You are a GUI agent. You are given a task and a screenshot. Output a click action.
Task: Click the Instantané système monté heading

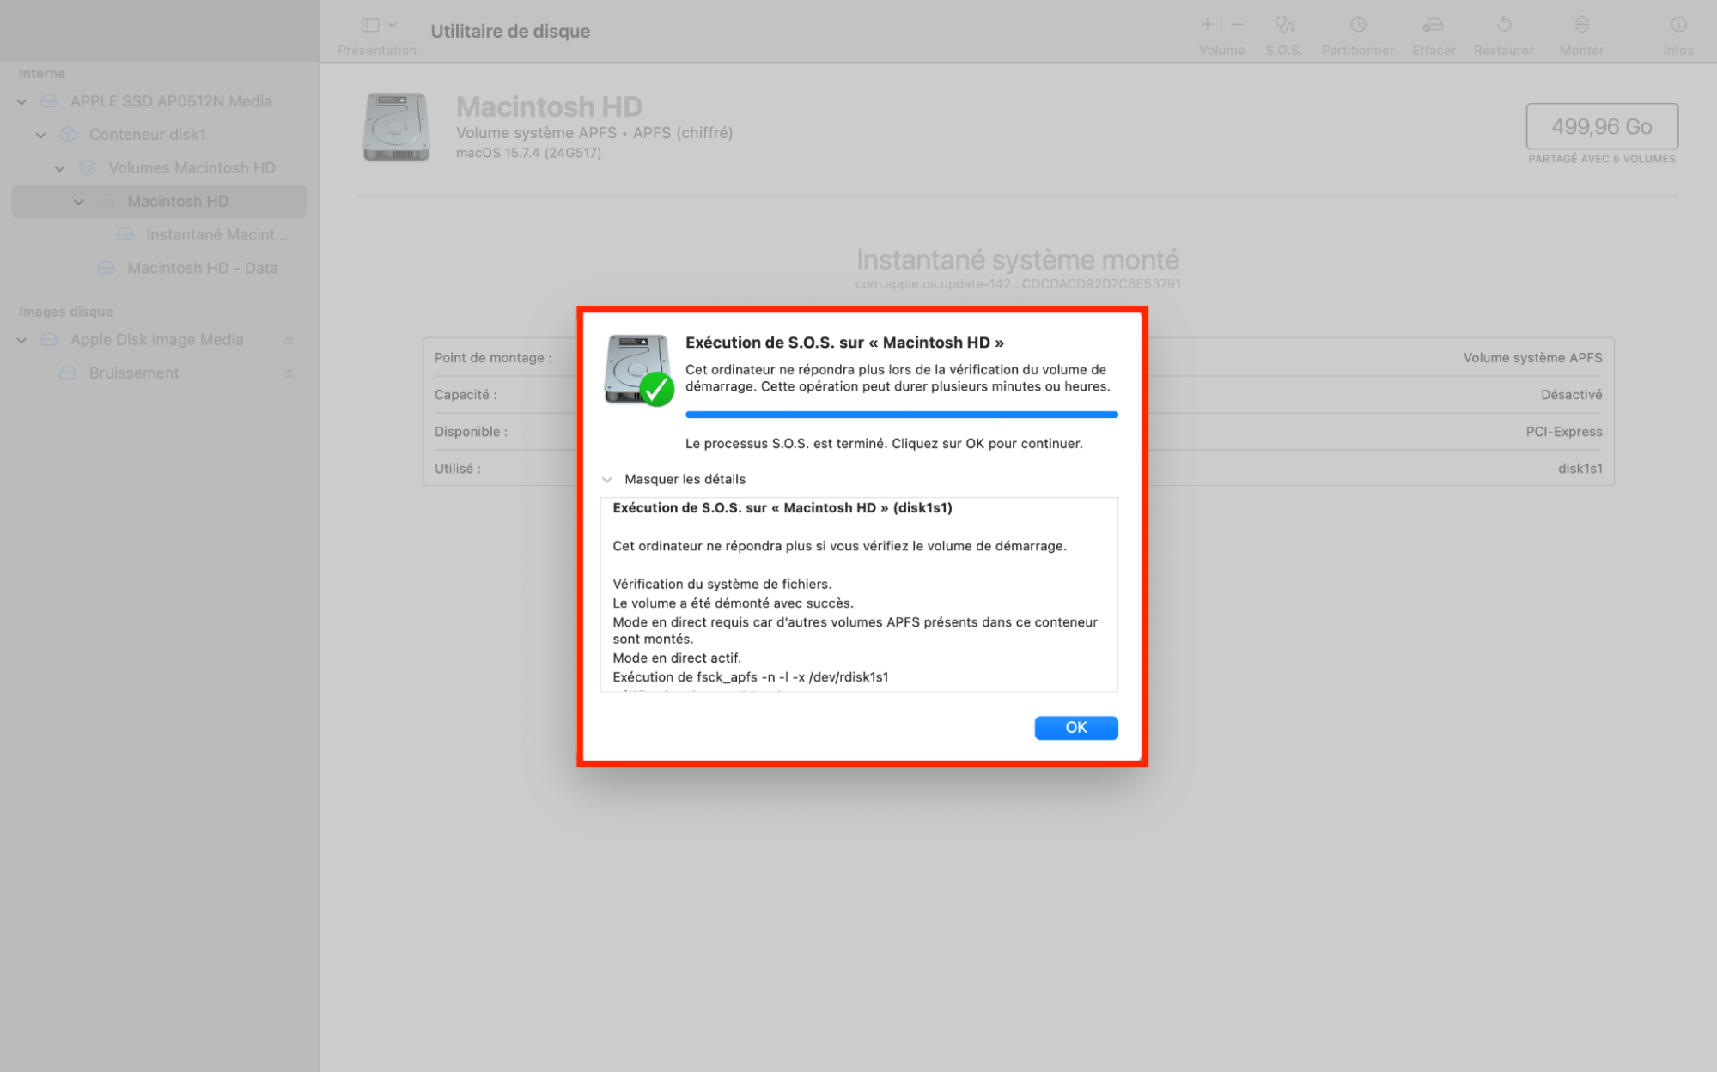point(1017,259)
